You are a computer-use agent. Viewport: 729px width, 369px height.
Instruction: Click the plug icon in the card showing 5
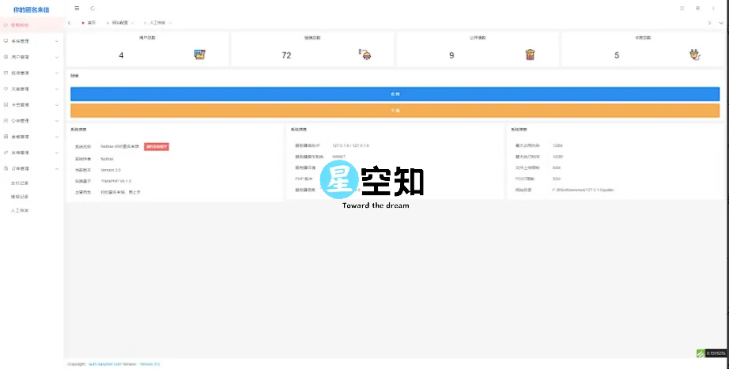tap(695, 55)
